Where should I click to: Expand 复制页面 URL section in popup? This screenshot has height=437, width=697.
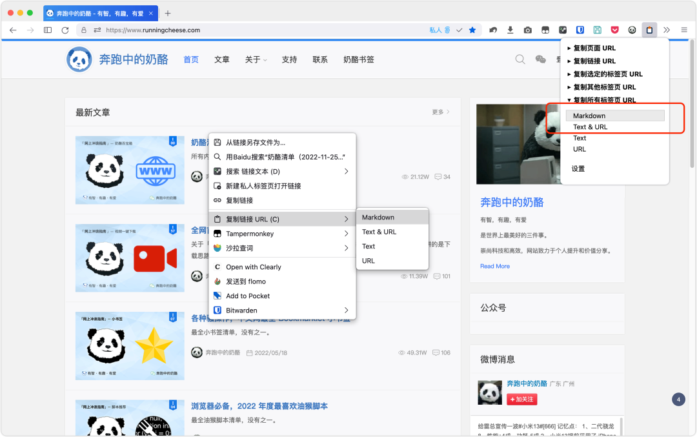[592, 48]
